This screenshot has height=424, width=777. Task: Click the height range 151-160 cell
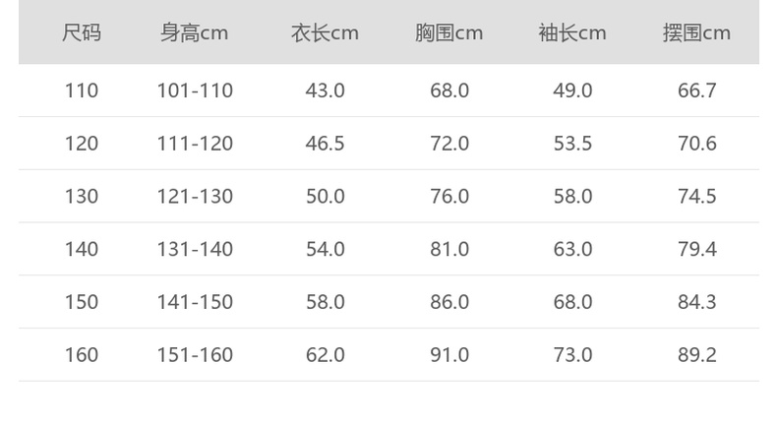click(x=195, y=355)
